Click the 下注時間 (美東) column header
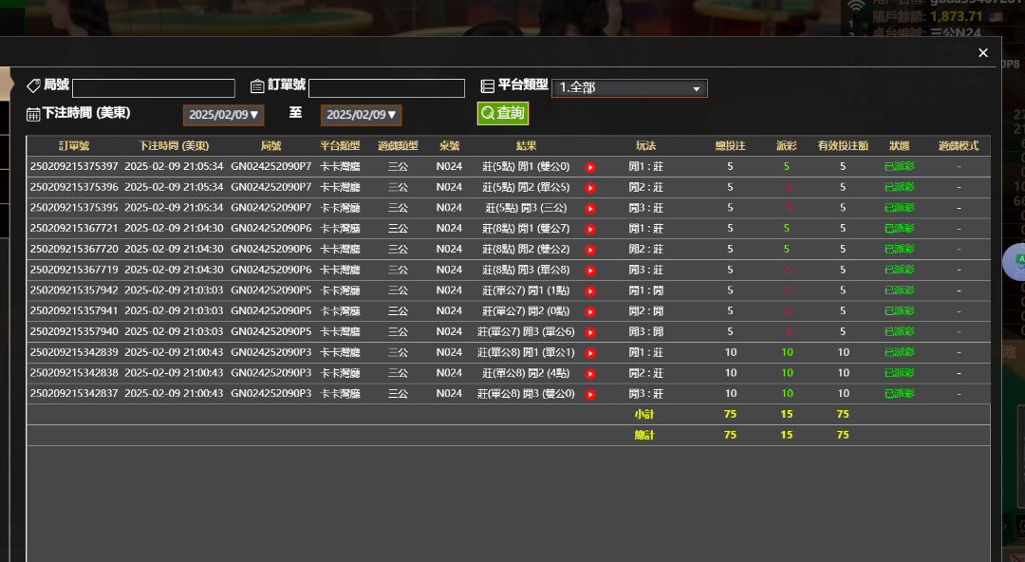1025x562 pixels. [x=174, y=146]
